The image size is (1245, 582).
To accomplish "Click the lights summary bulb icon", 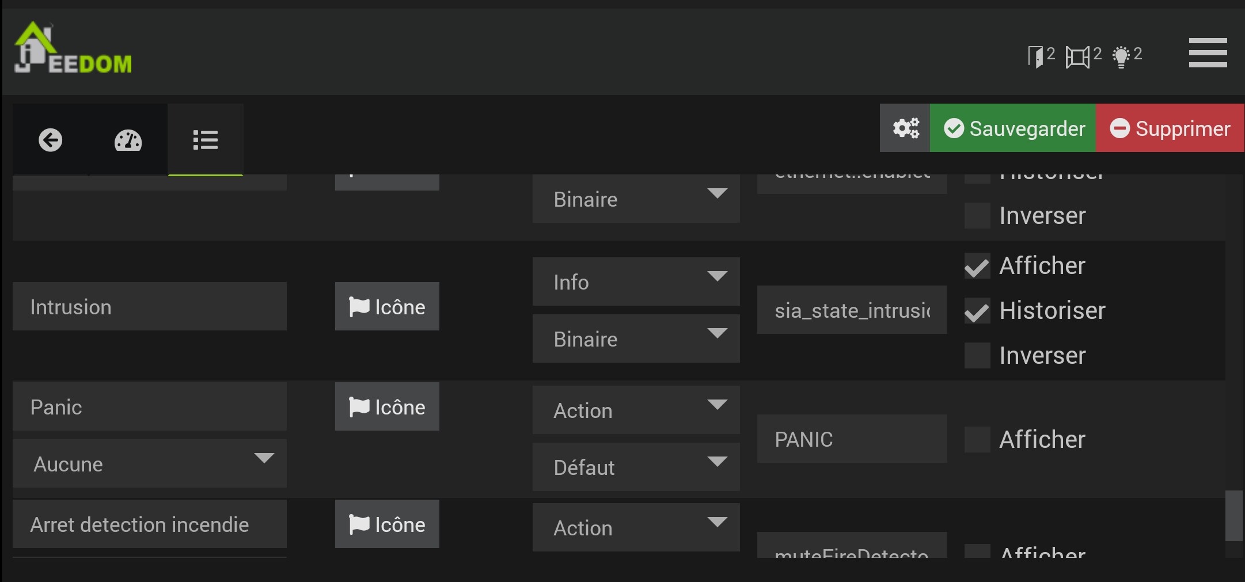I will coord(1121,56).
